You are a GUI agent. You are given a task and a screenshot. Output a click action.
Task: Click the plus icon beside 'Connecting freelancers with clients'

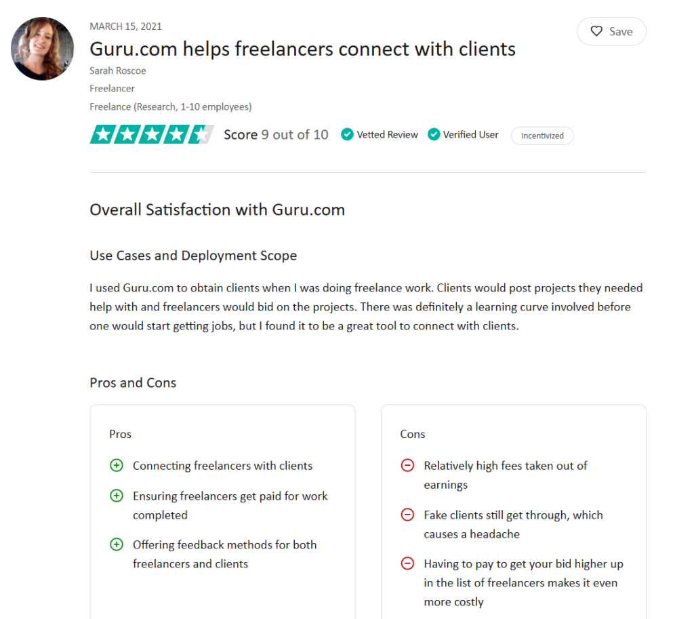(x=117, y=466)
